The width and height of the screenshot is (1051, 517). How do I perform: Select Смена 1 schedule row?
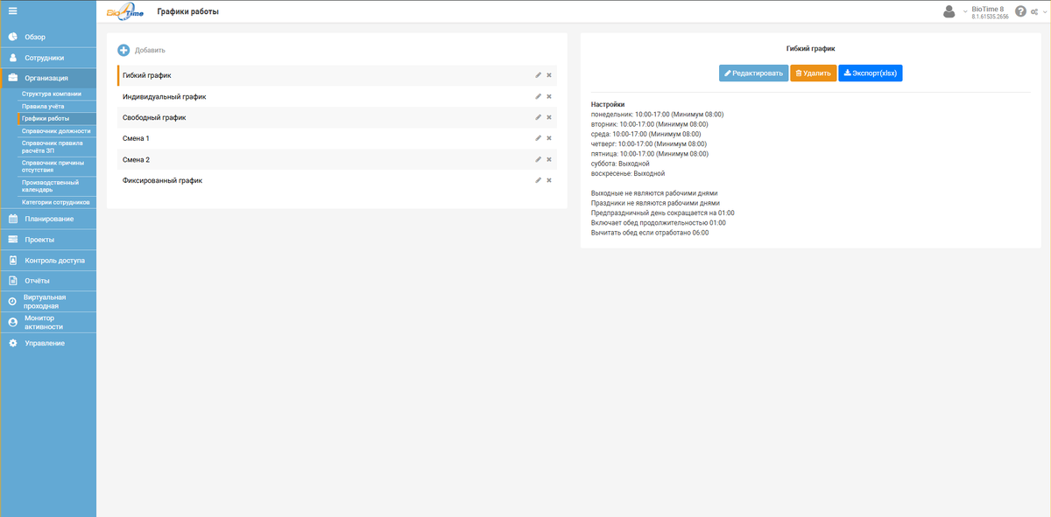pos(337,138)
